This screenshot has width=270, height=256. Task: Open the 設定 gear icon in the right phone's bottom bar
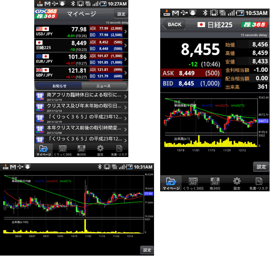point(237,183)
